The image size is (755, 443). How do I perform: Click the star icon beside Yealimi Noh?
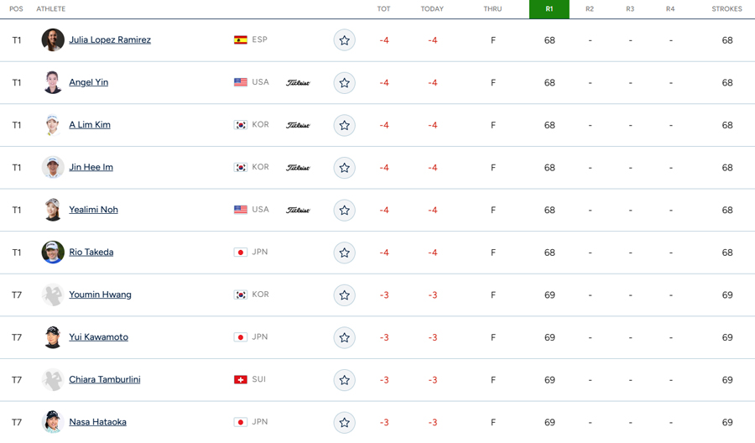pos(344,210)
